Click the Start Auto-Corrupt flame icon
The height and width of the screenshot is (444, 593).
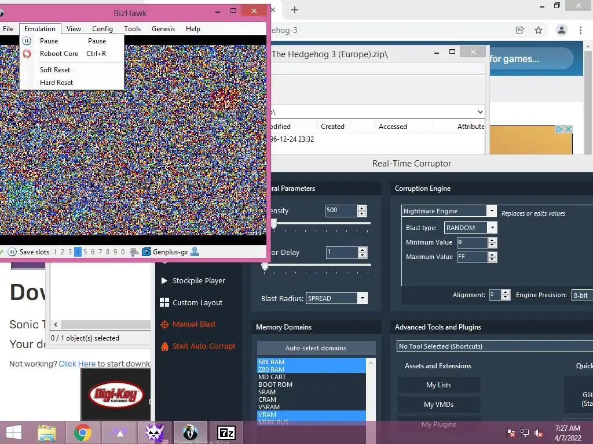pos(164,346)
